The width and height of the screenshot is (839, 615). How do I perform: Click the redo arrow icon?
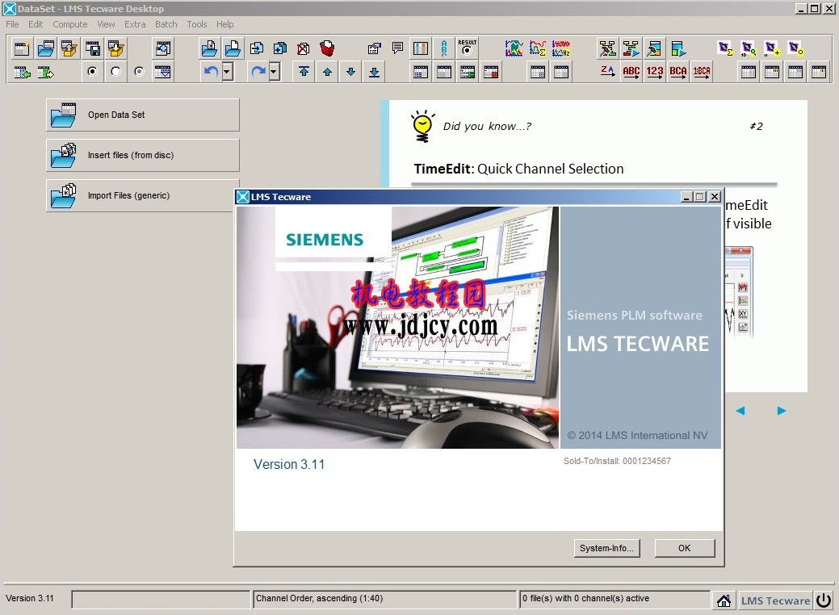(258, 72)
